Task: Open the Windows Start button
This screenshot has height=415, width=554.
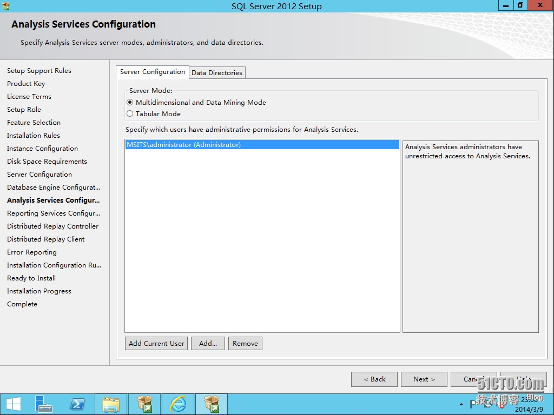Action: tap(14, 404)
